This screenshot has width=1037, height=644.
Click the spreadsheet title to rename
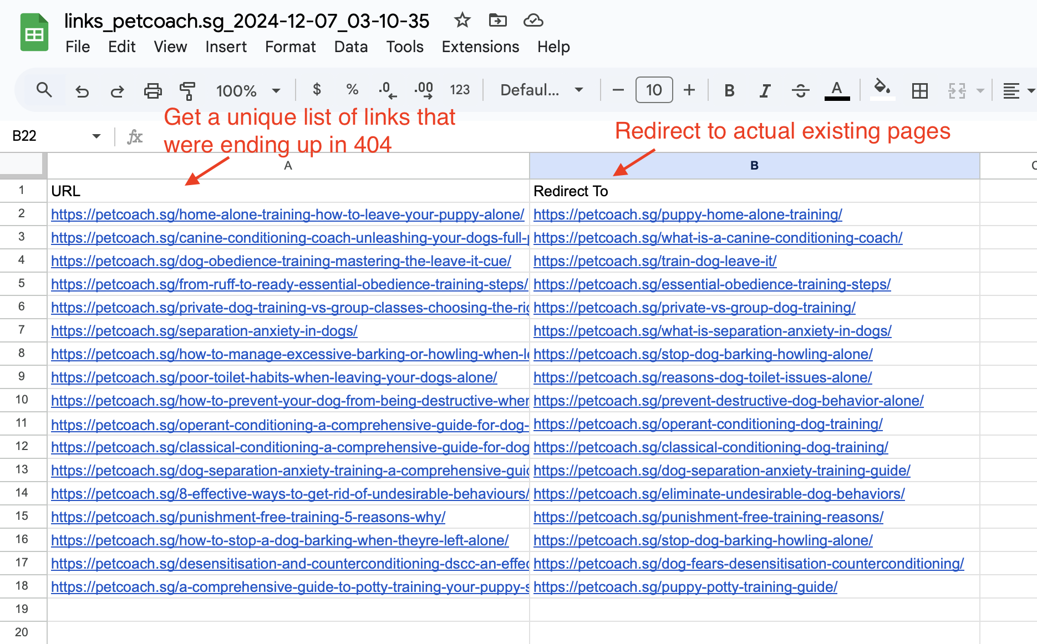247,21
